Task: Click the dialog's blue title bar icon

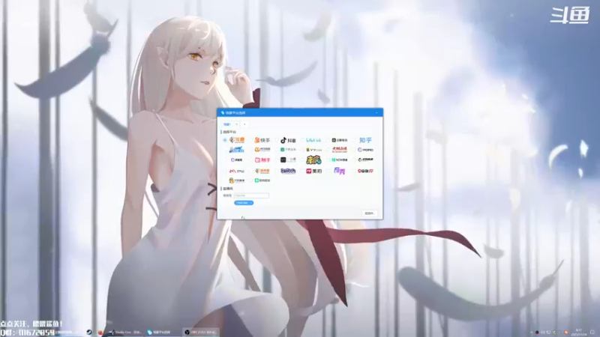Action: pos(223,113)
